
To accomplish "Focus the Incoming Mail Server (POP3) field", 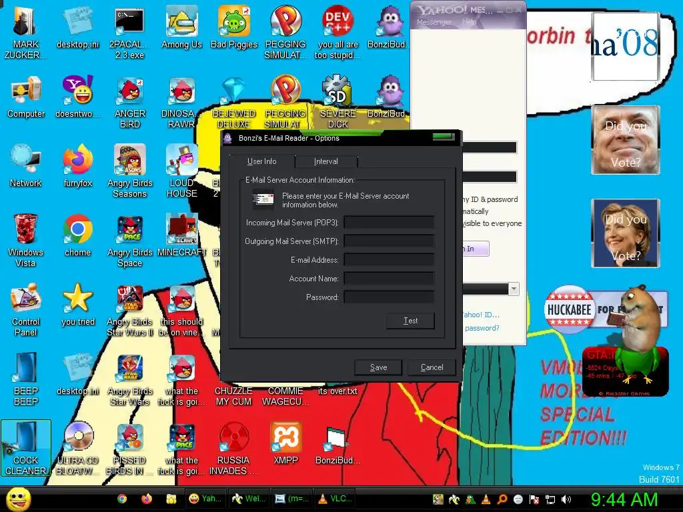I will 389,223.
